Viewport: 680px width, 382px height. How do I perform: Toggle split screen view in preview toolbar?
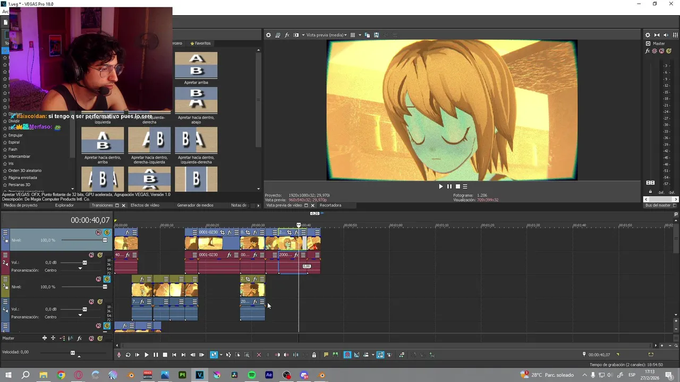[x=296, y=35]
